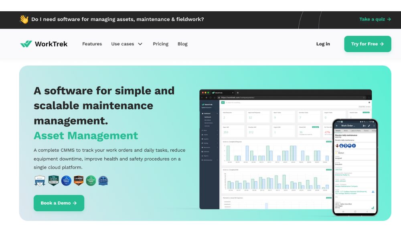Click the Log in link
The width and height of the screenshot is (401, 241).
[323, 44]
